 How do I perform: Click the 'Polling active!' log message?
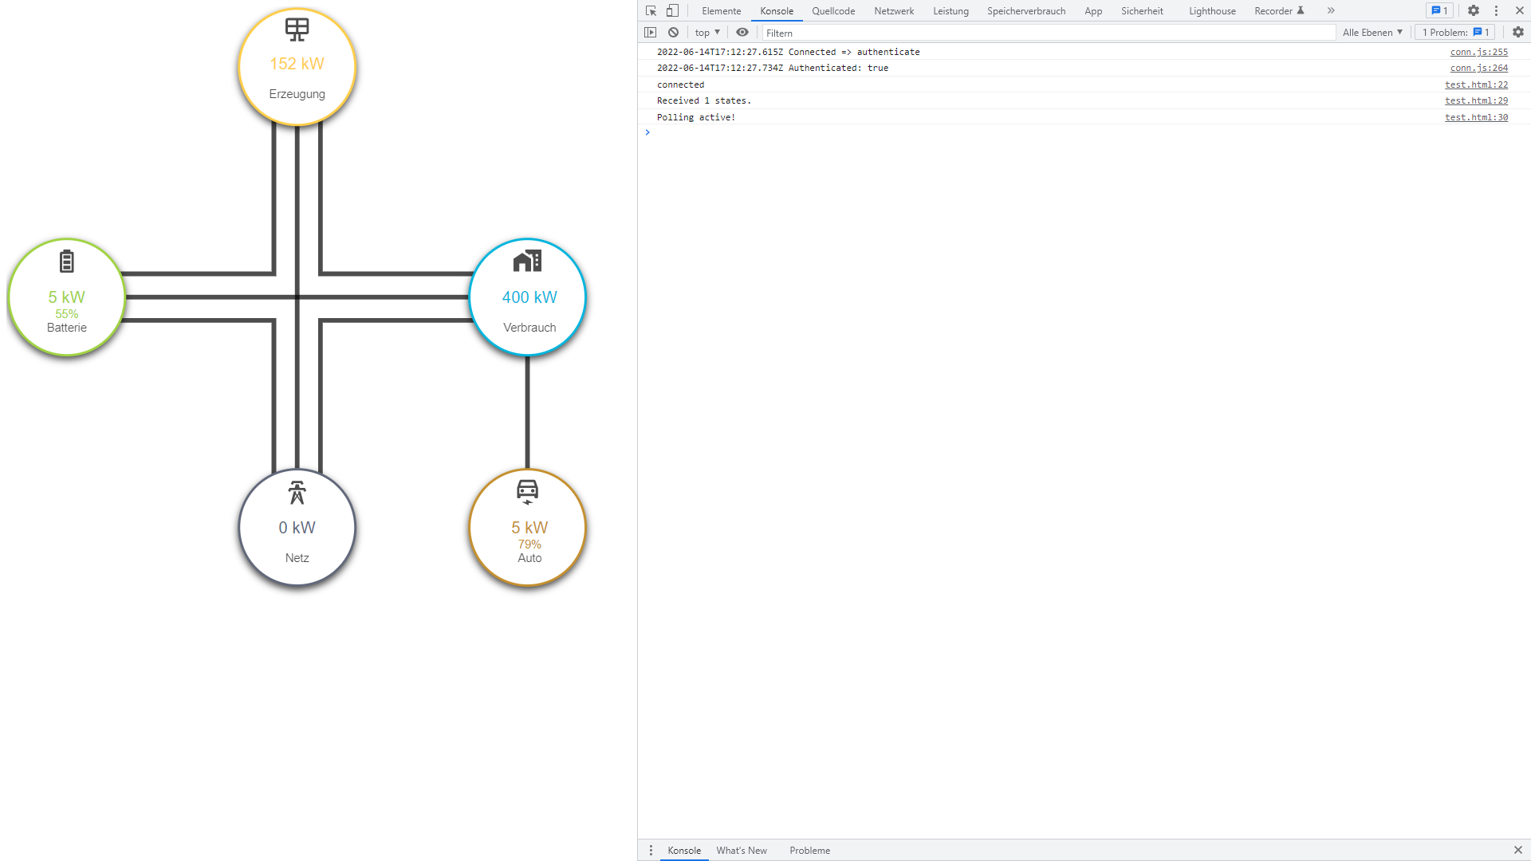tap(696, 117)
